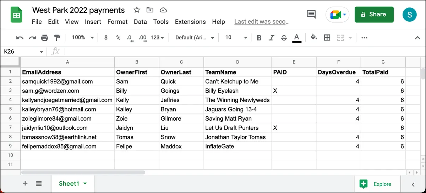Click the Share button
Screen dimensions: 426x193
pyautogui.click(x=374, y=15)
